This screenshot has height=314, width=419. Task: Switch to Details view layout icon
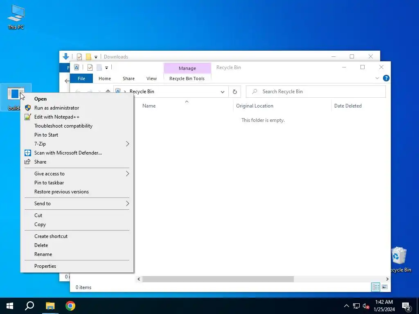(376, 287)
